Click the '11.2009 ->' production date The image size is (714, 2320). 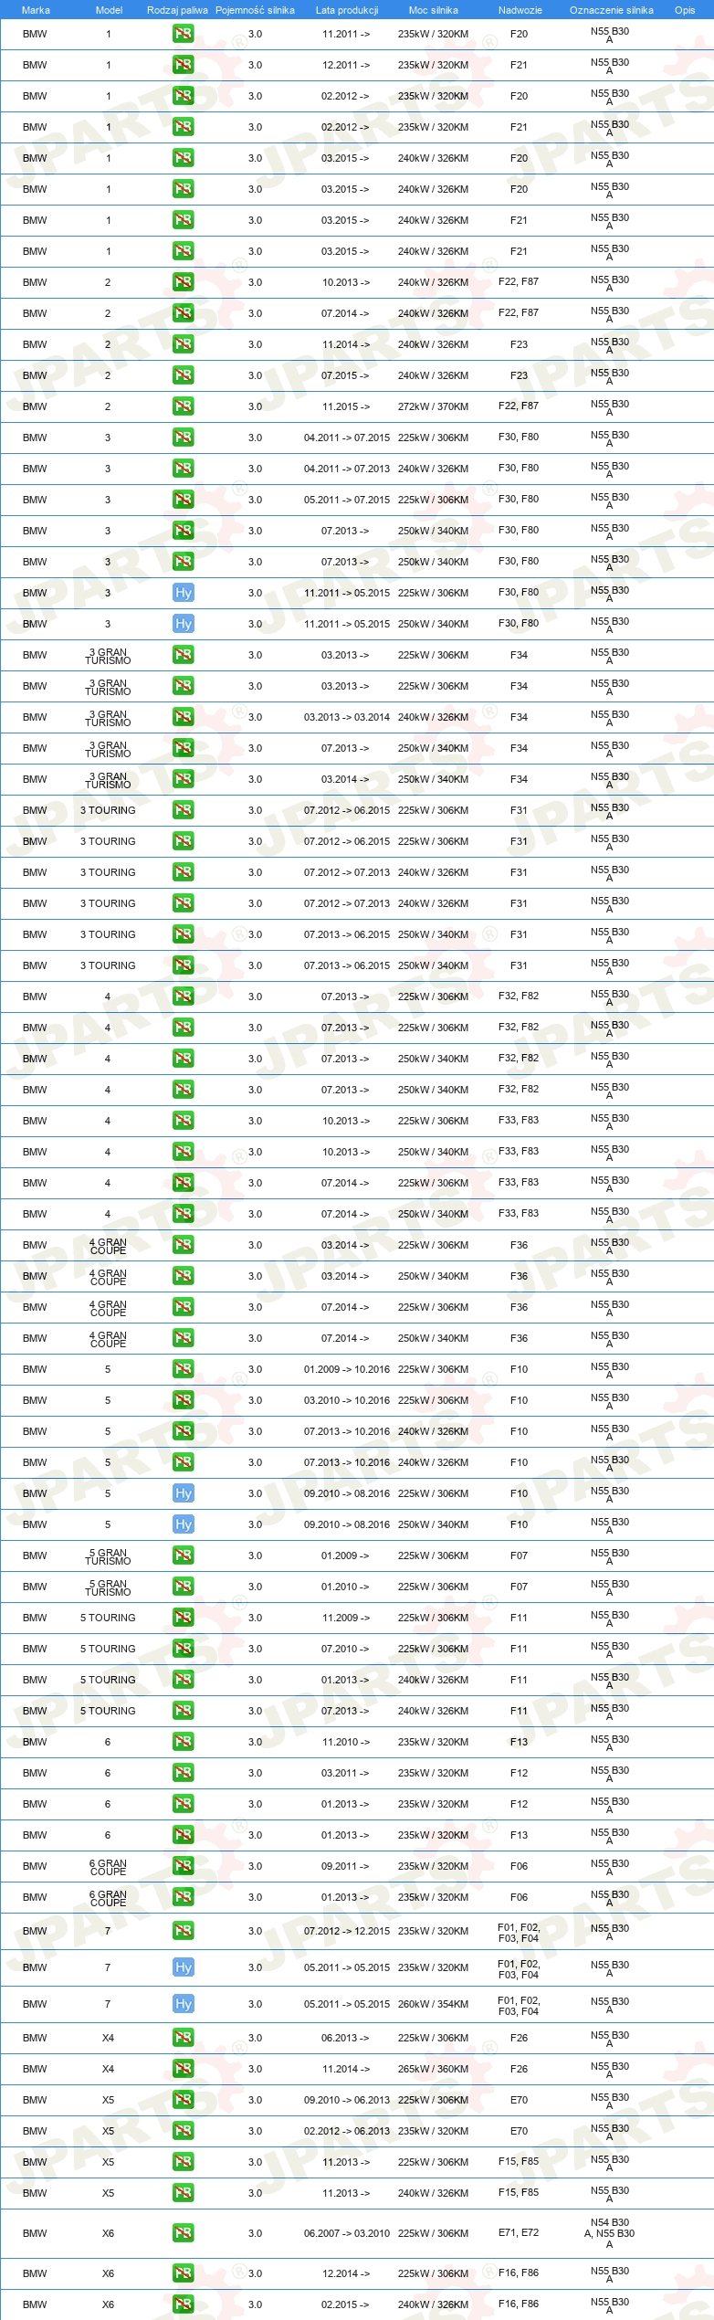(x=345, y=1618)
